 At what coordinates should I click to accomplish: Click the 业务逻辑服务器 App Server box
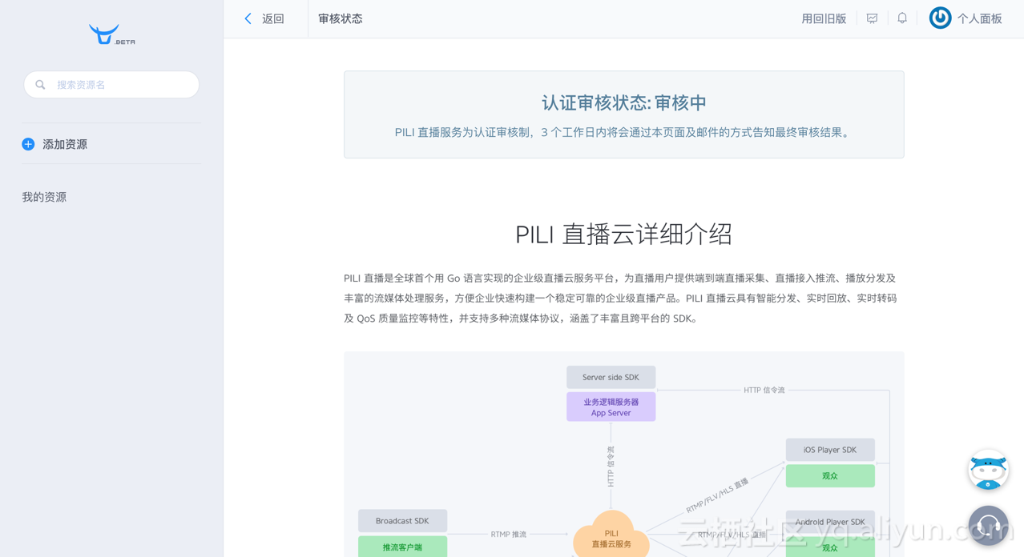tap(611, 407)
